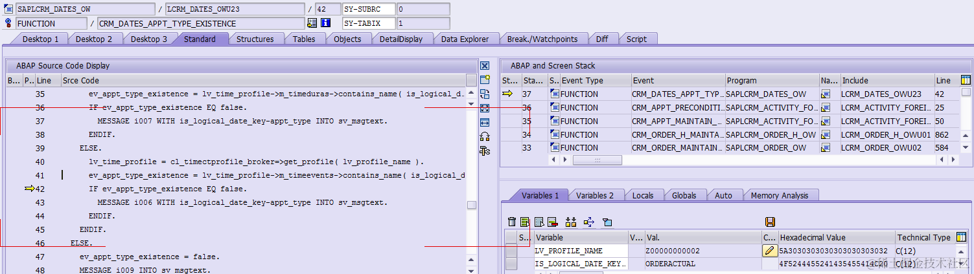The width and height of the screenshot is (974, 274).
Task: Select row selector for LV_PROFILE_NAME
Action: coord(511,251)
